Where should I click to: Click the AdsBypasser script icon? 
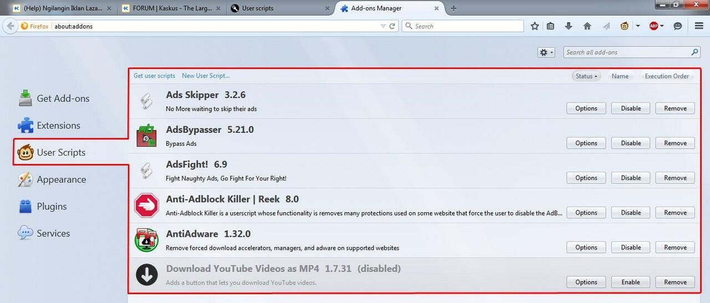tap(147, 136)
